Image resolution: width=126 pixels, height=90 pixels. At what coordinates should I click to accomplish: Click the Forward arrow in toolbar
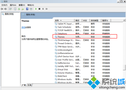pos(6,9)
